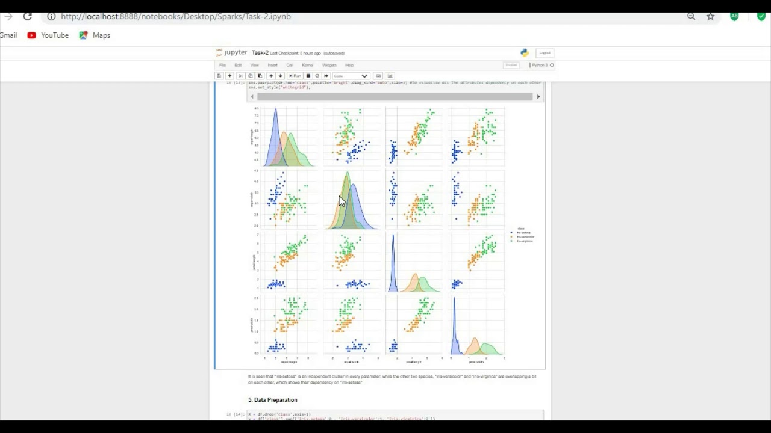Cut selected cells with the scissors icon
This screenshot has height=433, width=771.
tap(241, 76)
